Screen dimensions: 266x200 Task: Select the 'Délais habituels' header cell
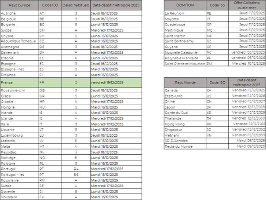[x=76, y=5]
